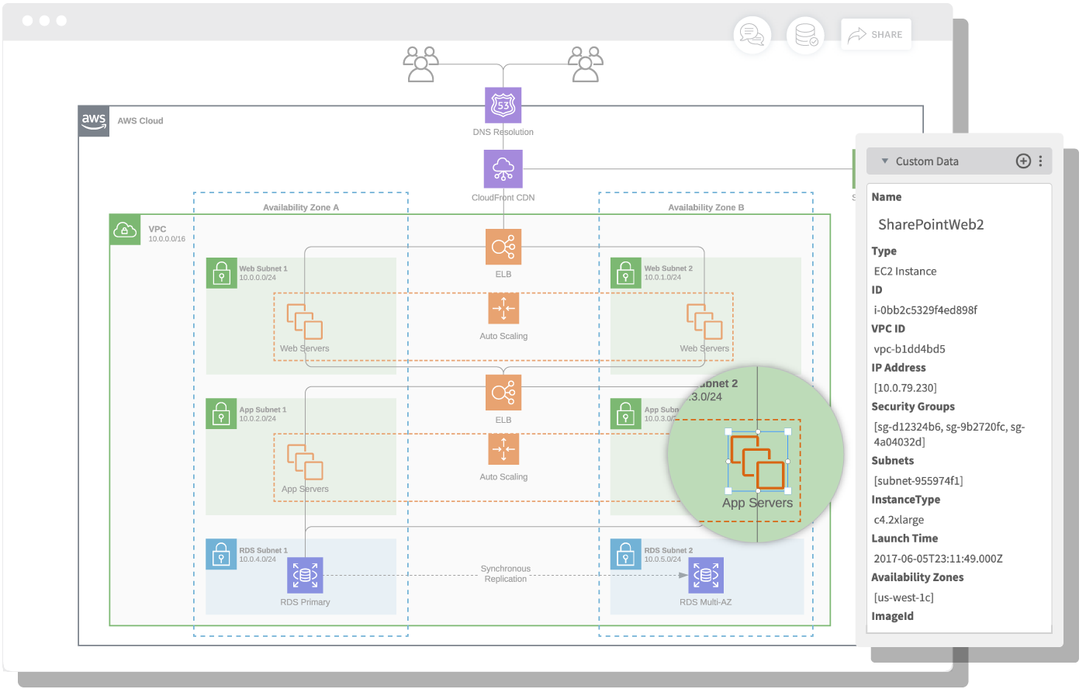Click the VPC ID value vpc-b1dd4bd5
This screenshot has width=1086, height=689.
[910, 349]
